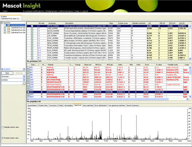Open the Accession field dropdown
The width and height of the screenshot is (192, 147).
coord(24,77)
